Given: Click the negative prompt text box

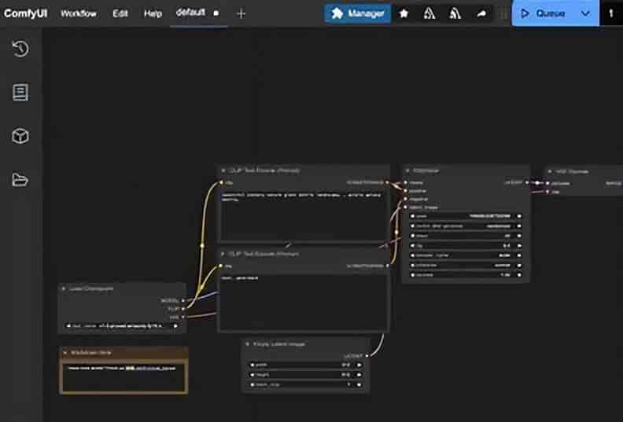Looking at the screenshot, I should click(303, 302).
